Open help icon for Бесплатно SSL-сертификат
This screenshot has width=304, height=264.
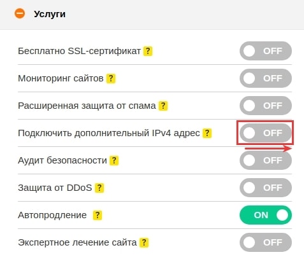tap(148, 51)
